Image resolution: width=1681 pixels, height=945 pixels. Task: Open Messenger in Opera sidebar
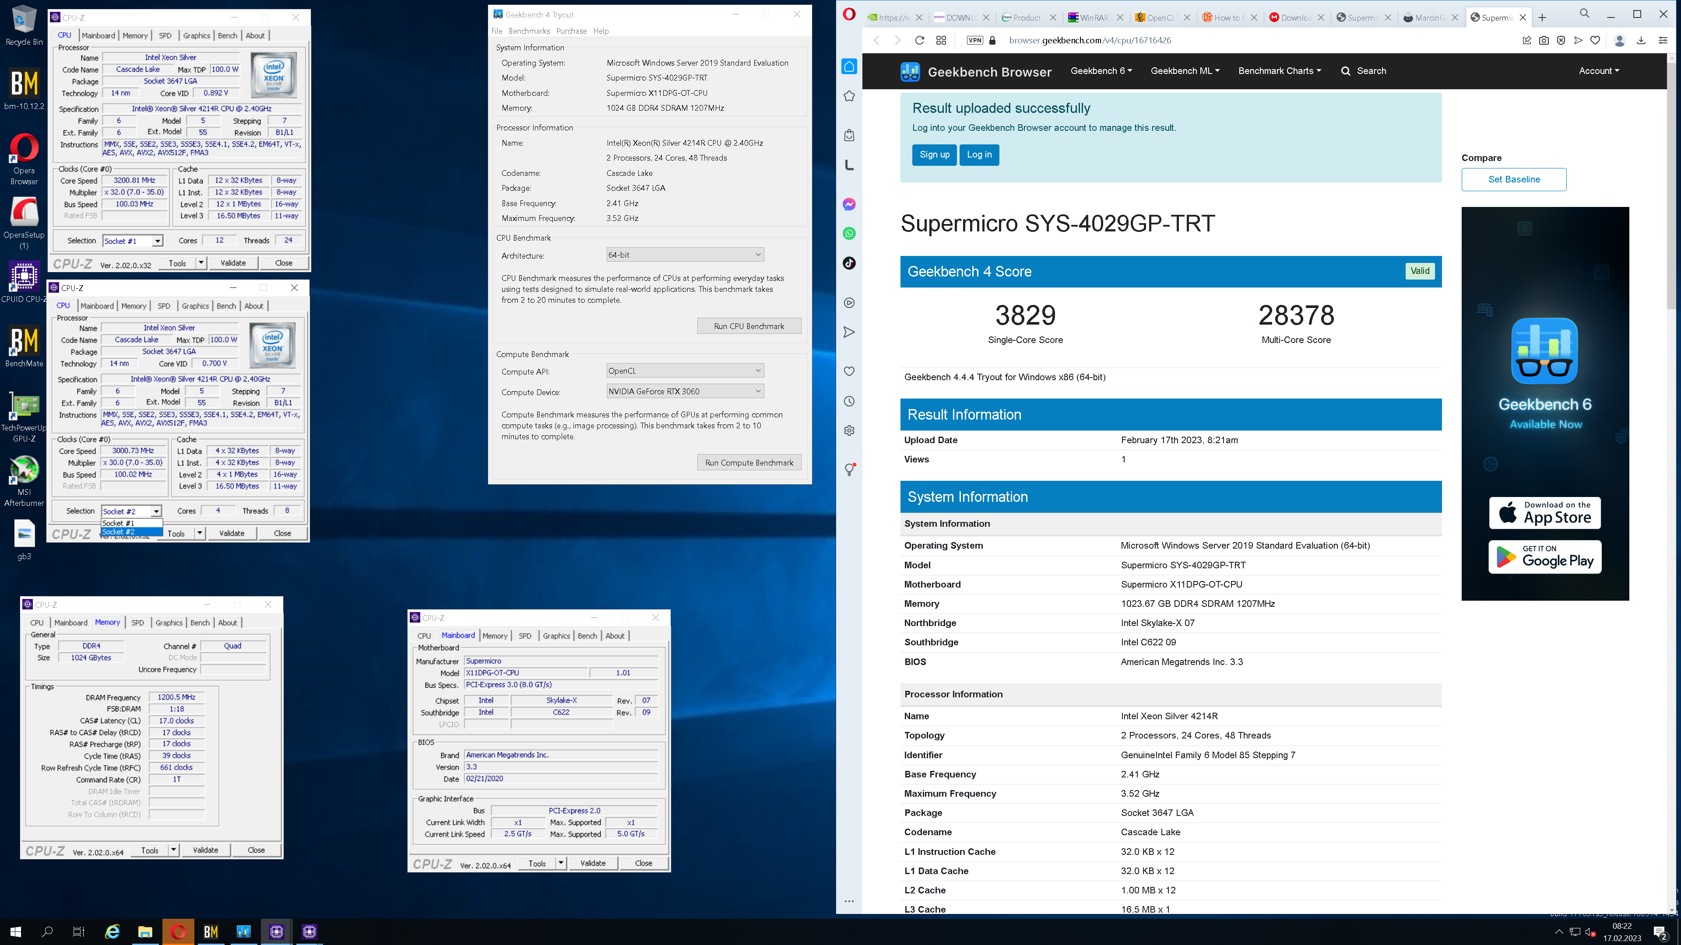tap(849, 204)
